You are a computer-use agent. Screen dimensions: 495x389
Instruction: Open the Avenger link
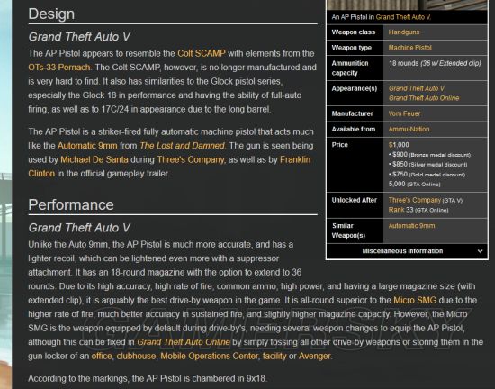[x=314, y=356]
